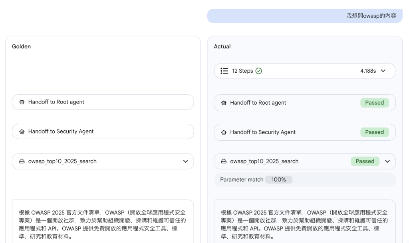Click the 4.188s duration text

pos(368,71)
